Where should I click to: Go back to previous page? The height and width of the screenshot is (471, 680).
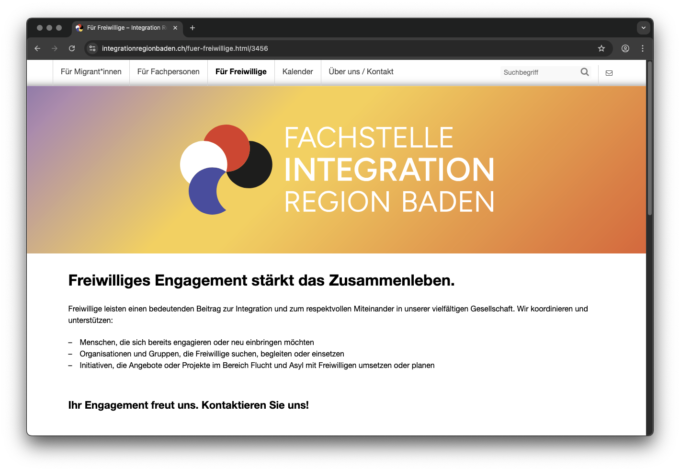tap(37, 48)
